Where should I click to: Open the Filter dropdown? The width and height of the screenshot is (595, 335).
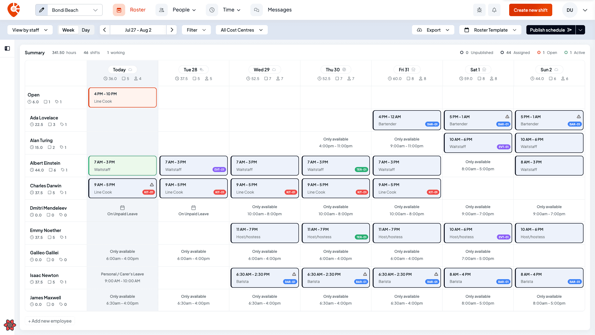[196, 30]
